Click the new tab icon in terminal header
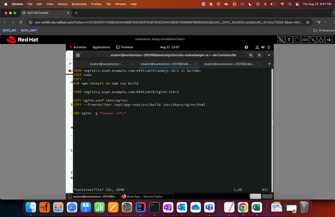 [x=78, y=55]
